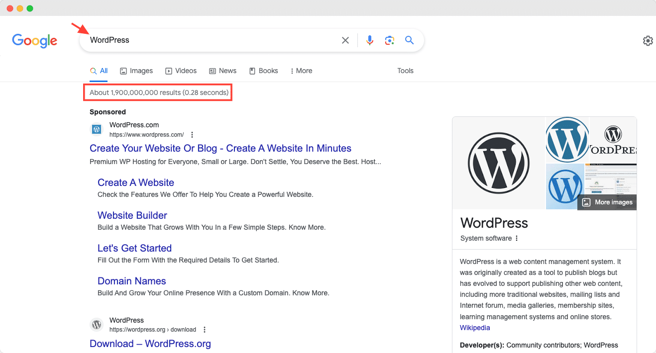Open the three-dot menu beside System software

(517, 238)
